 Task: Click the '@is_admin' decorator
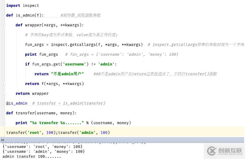pos(17,103)
